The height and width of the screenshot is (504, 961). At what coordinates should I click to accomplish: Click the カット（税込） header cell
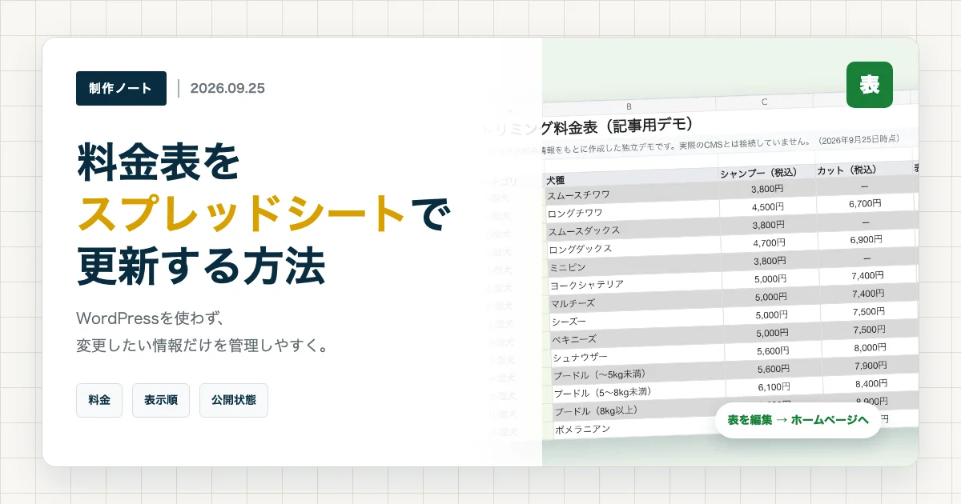[x=865, y=169]
